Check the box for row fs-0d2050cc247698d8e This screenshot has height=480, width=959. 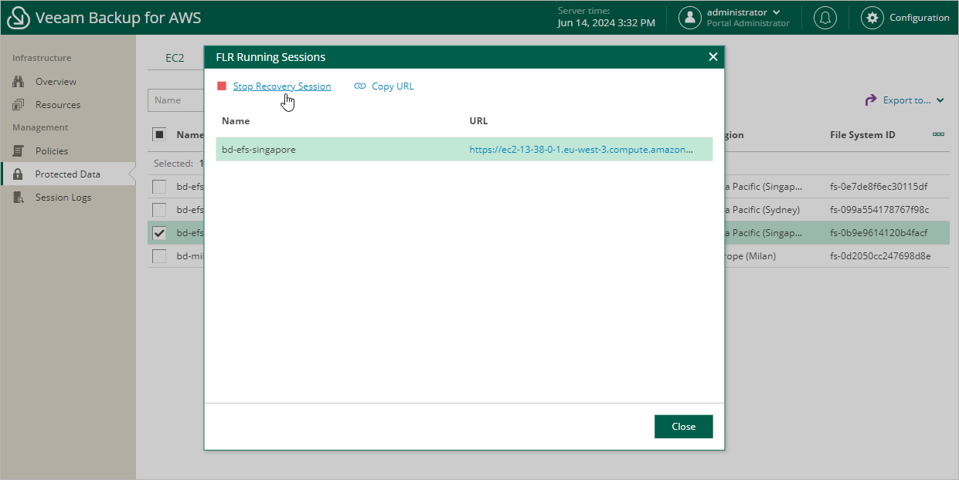[x=159, y=256]
